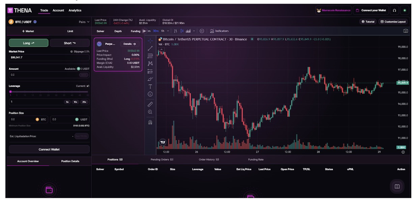Open the Pairs dropdown
This screenshot has height=201, width=414.
click(84, 22)
